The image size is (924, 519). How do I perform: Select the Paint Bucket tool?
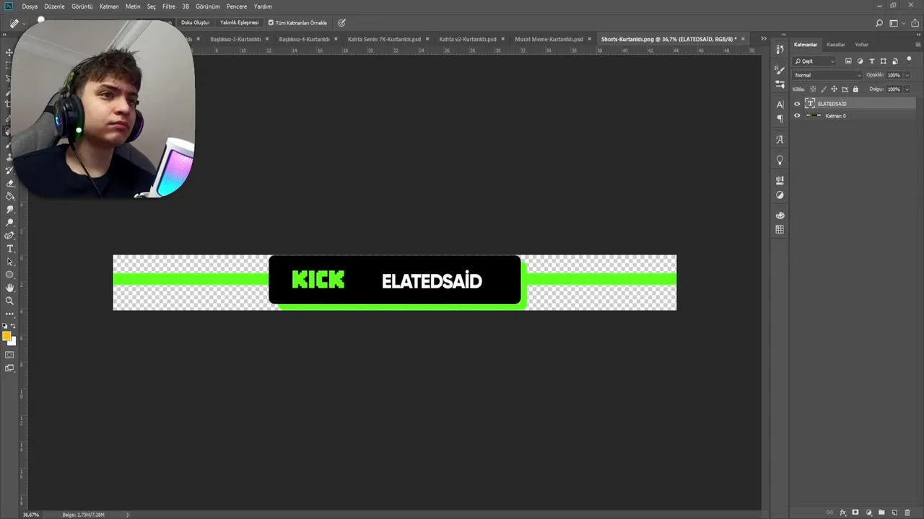click(x=10, y=195)
